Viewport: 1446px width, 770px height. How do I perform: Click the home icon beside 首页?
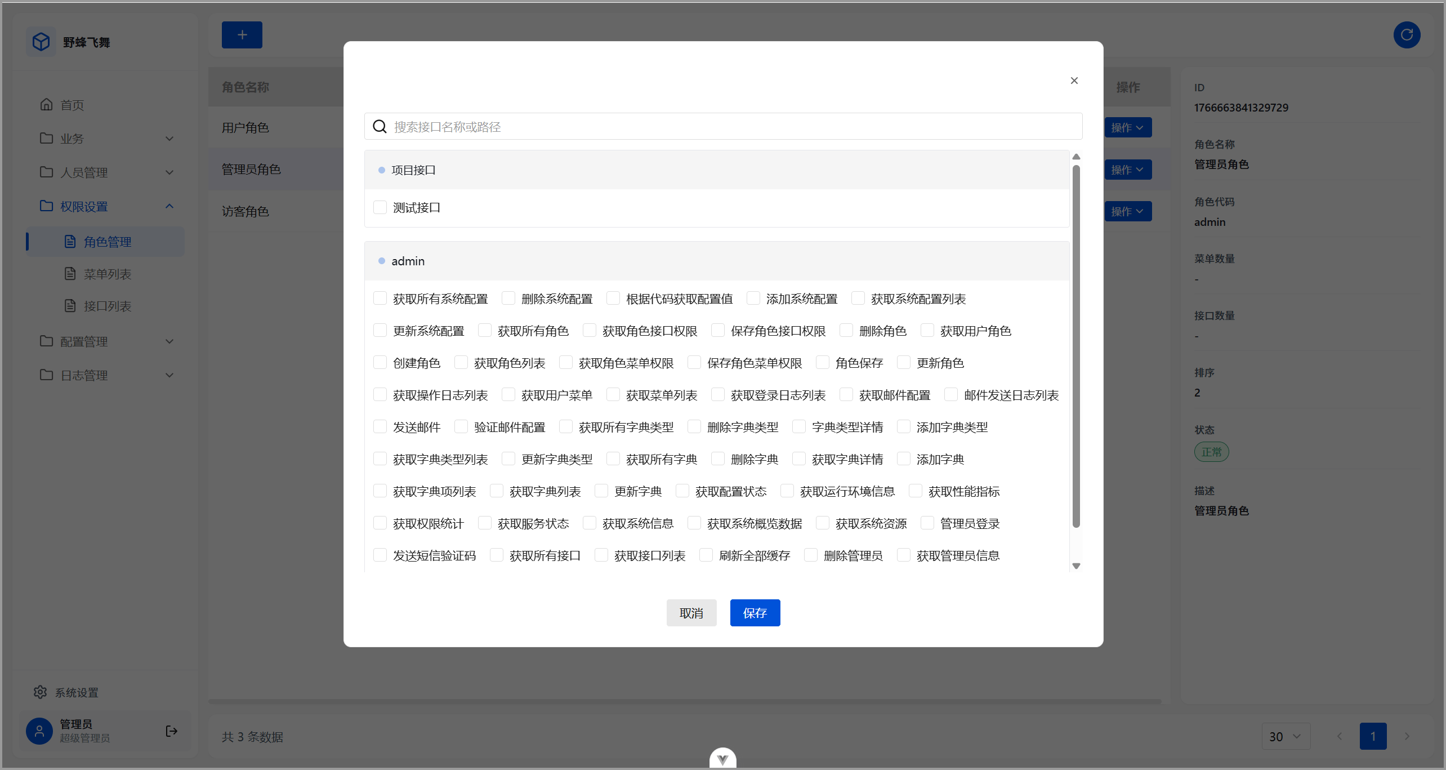(47, 104)
